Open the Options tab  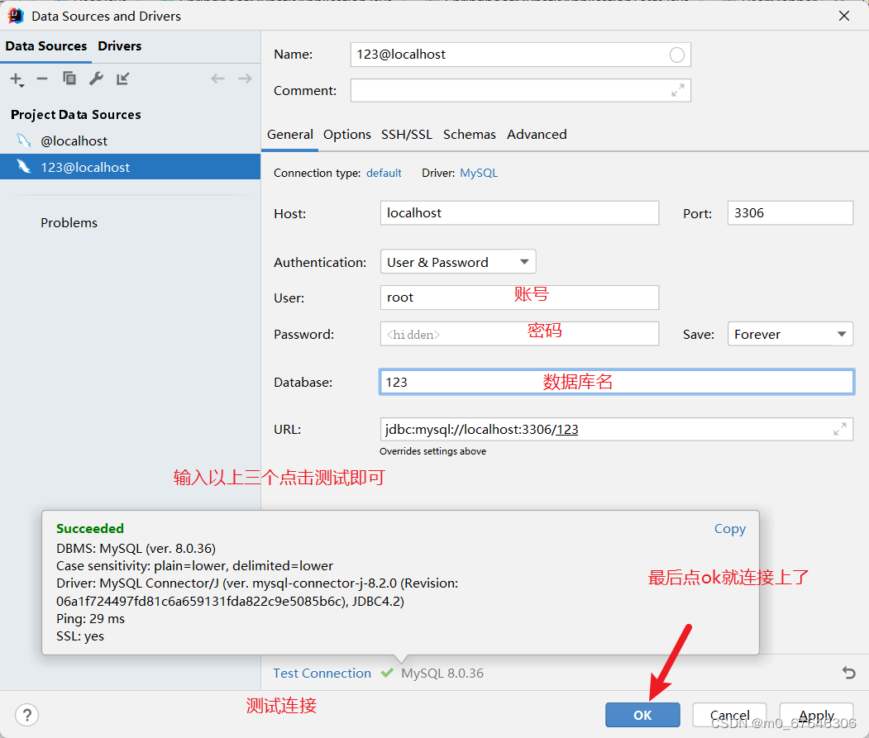[x=347, y=135]
